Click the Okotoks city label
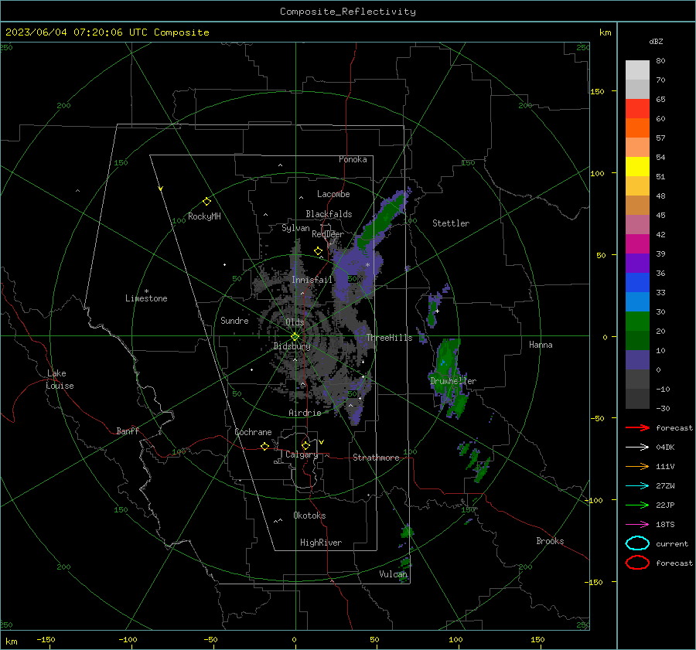696x650 pixels. click(310, 516)
